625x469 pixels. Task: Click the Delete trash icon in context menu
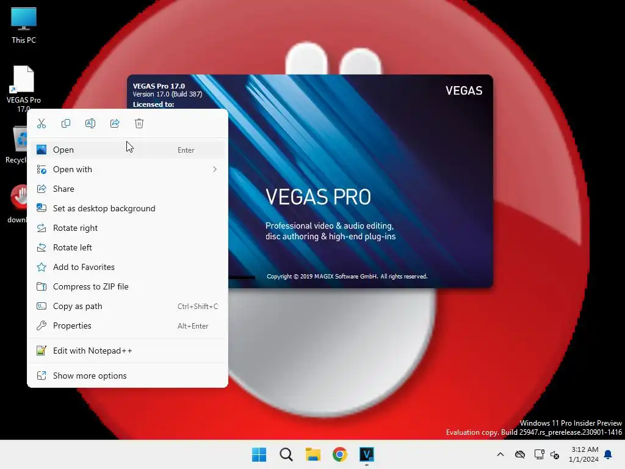[x=139, y=123]
